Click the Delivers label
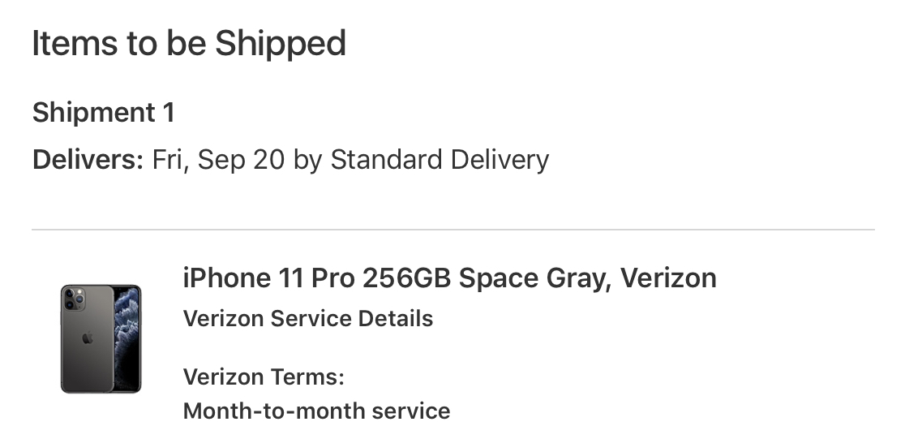The image size is (905, 439). pyautogui.click(x=88, y=159)
